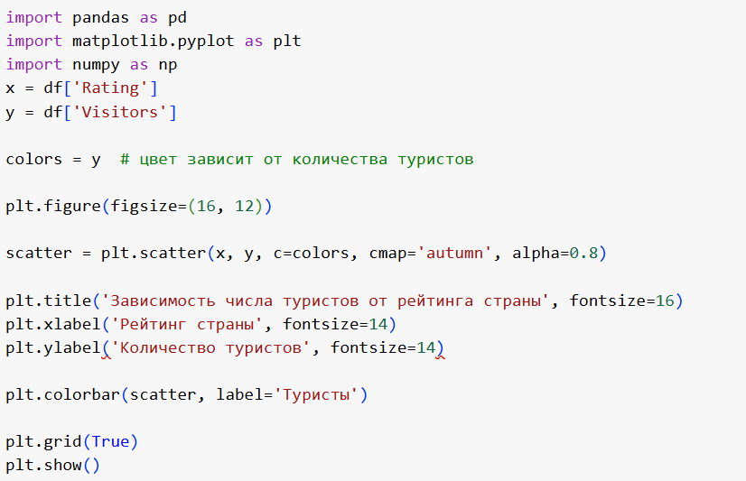Image resolution: width=746 pixels, height=481 pixels.
Task: Click the 'numpy' module name
Action: click(x=96, y=65)
